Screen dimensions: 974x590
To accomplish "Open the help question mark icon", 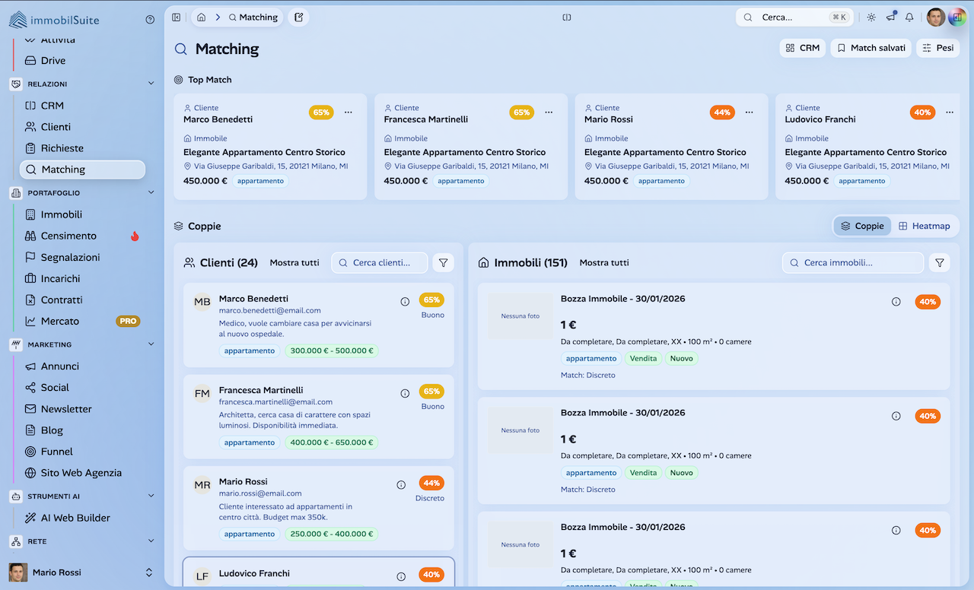I will [150, 20].
